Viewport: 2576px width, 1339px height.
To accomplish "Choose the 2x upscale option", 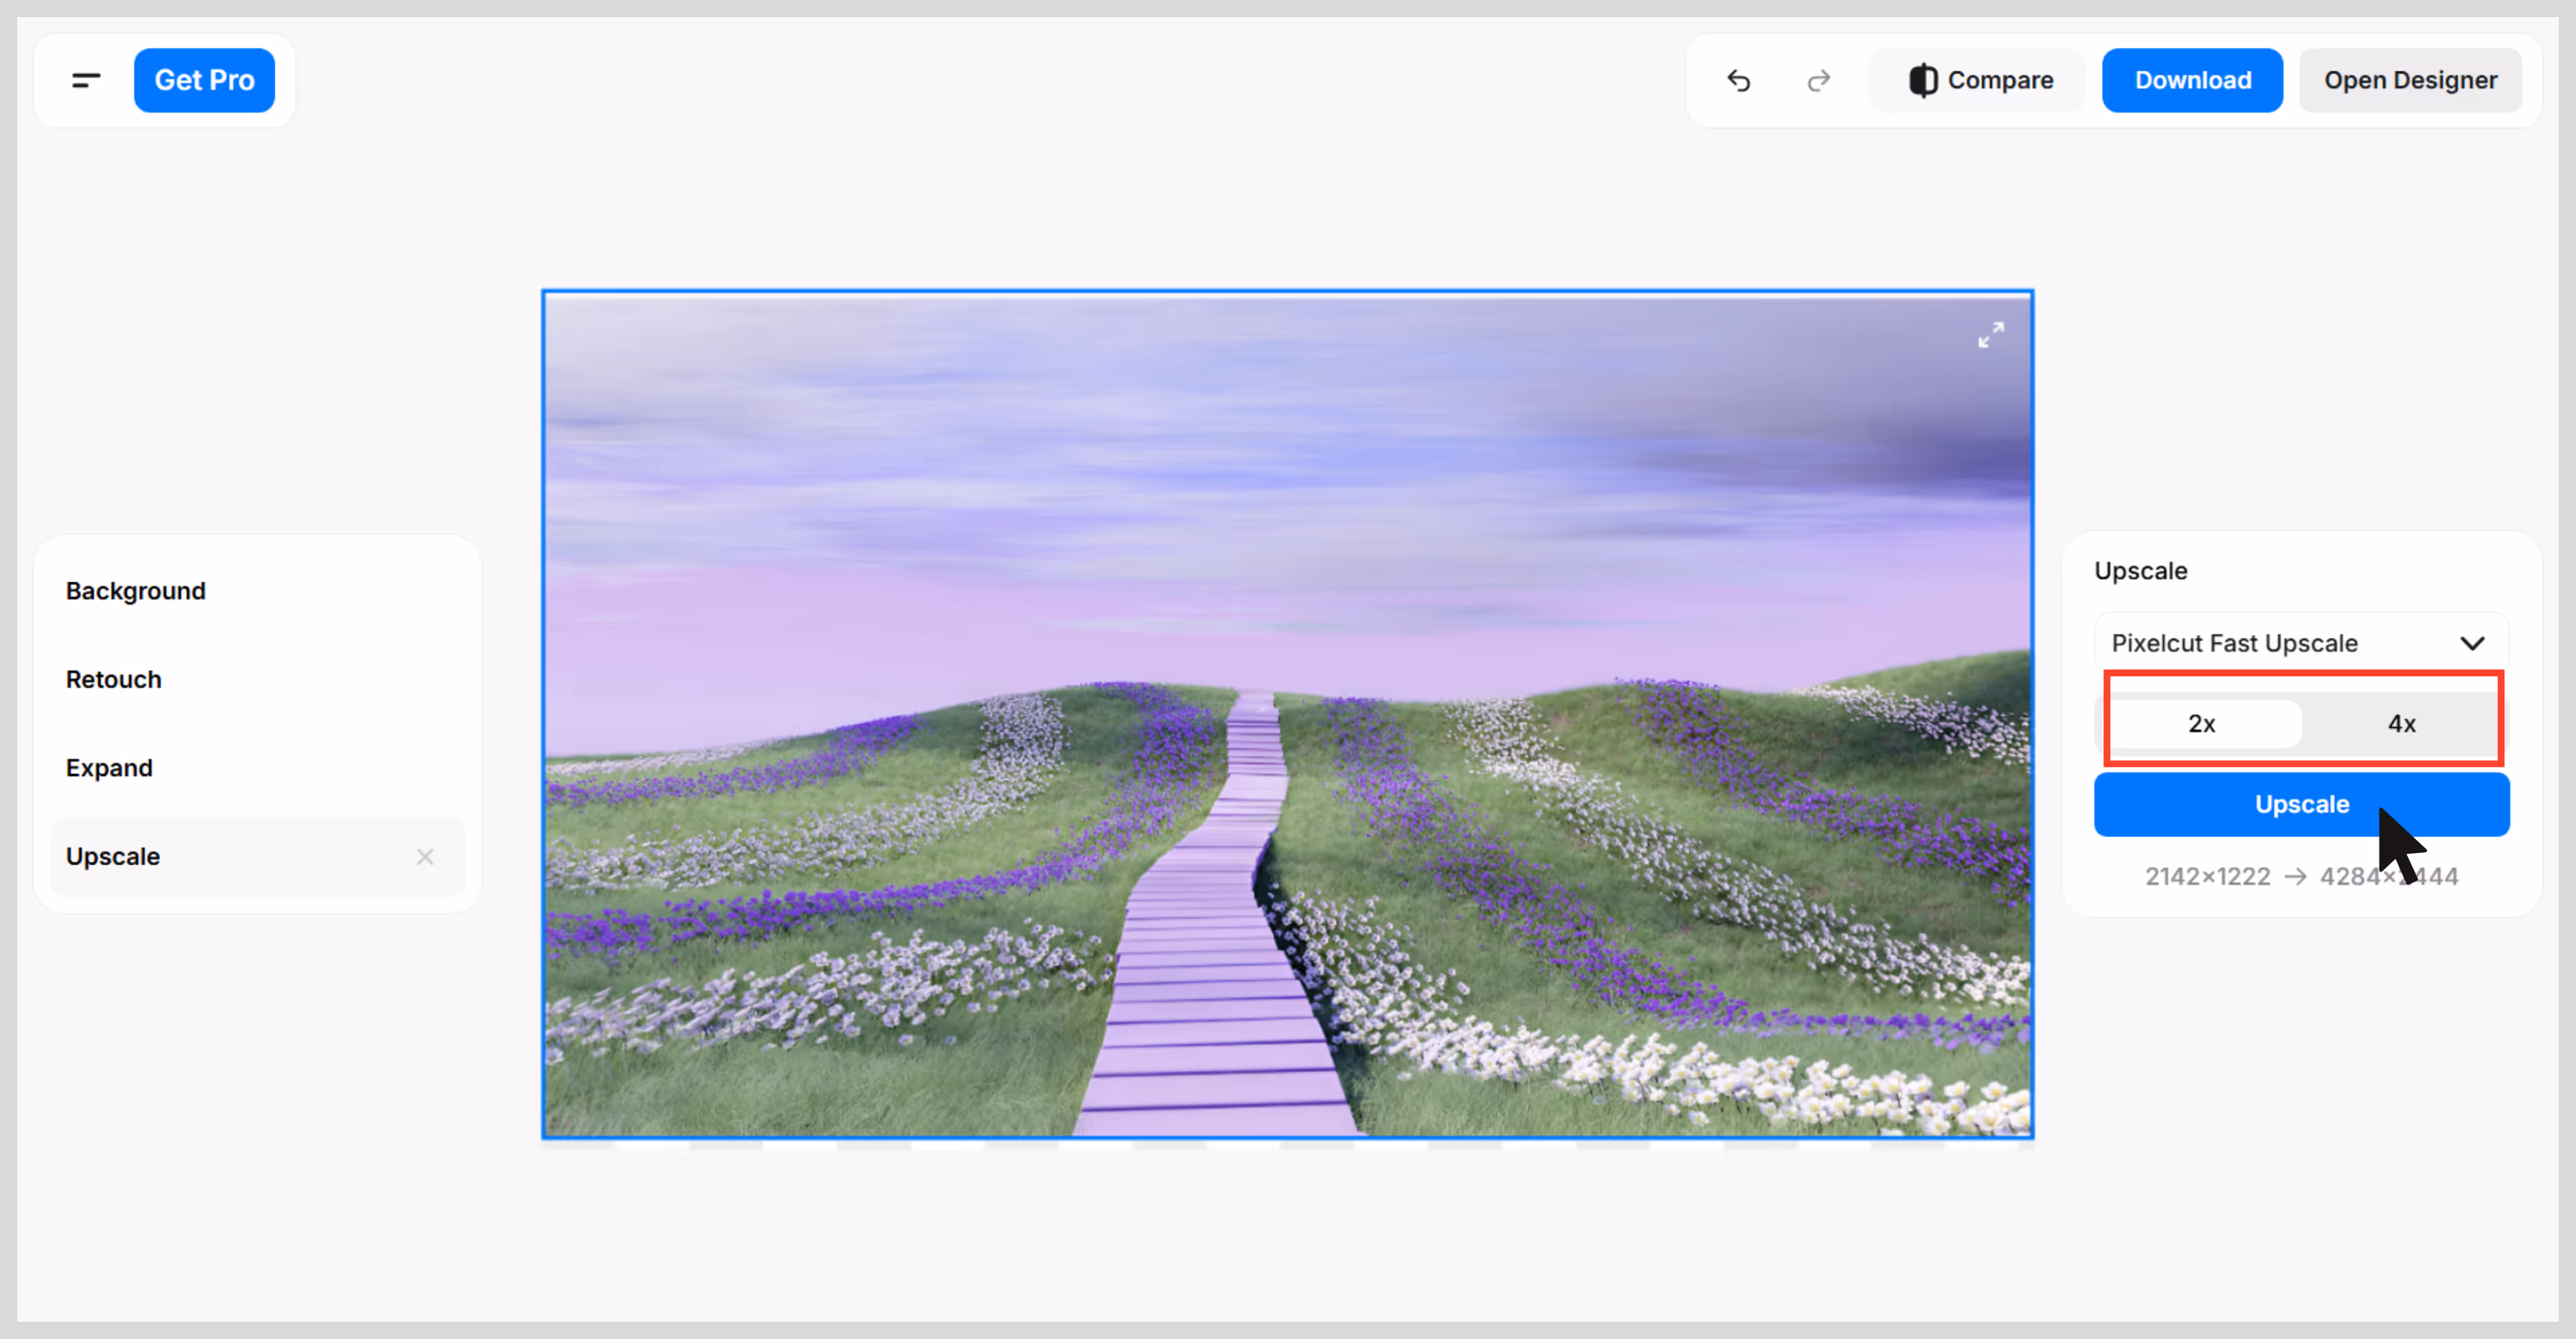I will pos(2201,724).
